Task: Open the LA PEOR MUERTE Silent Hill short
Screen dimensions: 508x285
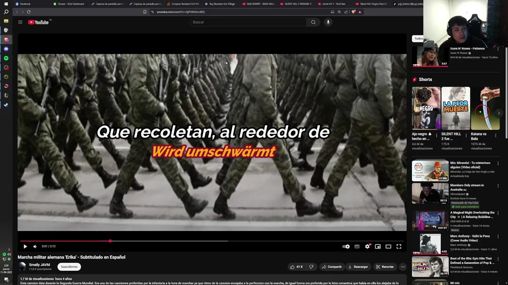Action: pos(456,108)
